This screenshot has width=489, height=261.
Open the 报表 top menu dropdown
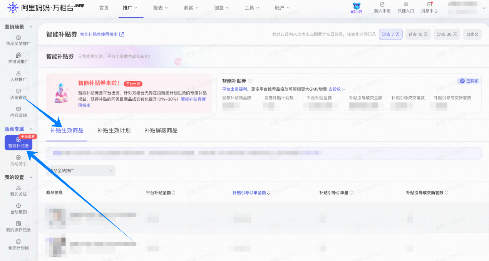[x=161, y=8]
